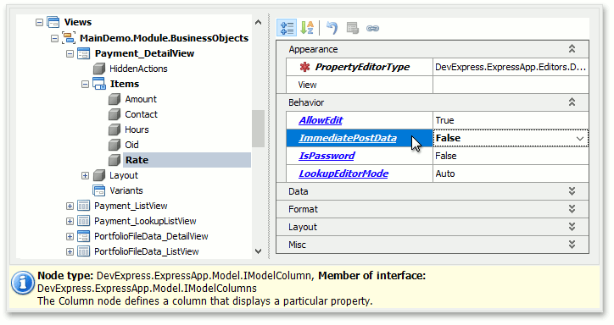Click the Variants node icon

click(x=99, y=190)
